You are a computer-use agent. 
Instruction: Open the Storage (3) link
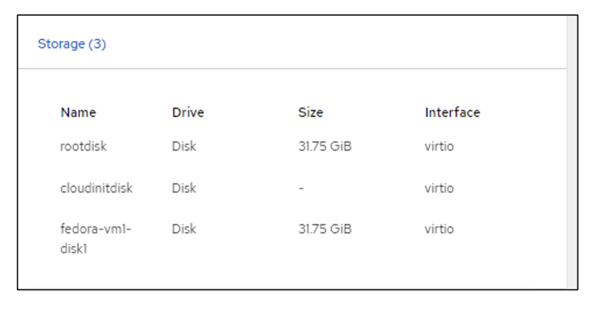[x=72, y=44]
